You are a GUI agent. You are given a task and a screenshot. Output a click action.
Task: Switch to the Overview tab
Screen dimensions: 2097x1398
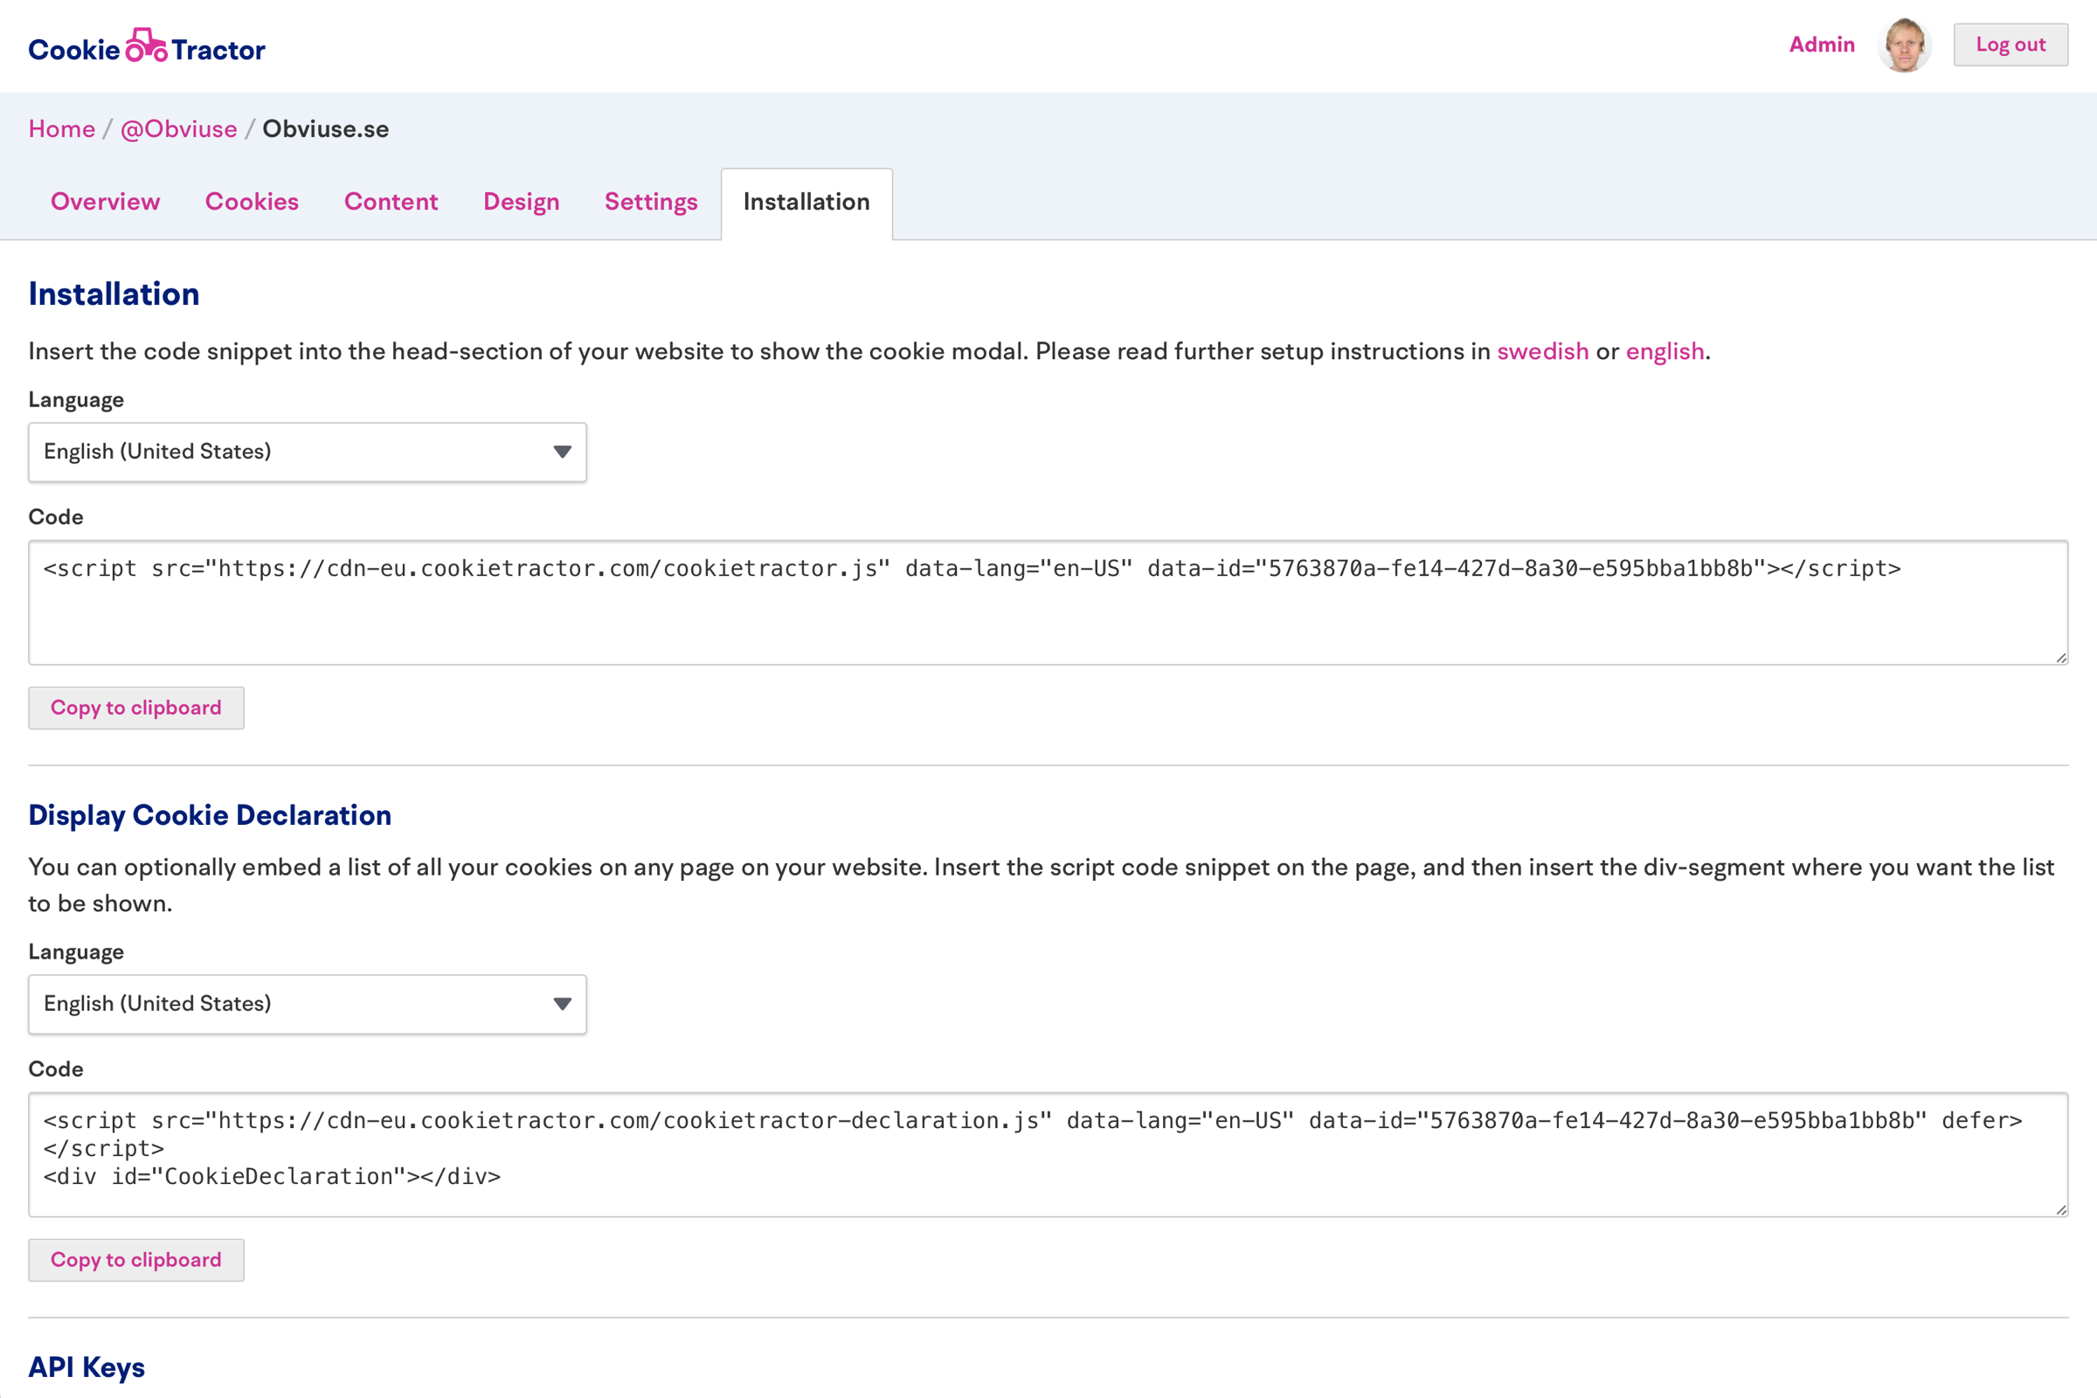(105, 203)
